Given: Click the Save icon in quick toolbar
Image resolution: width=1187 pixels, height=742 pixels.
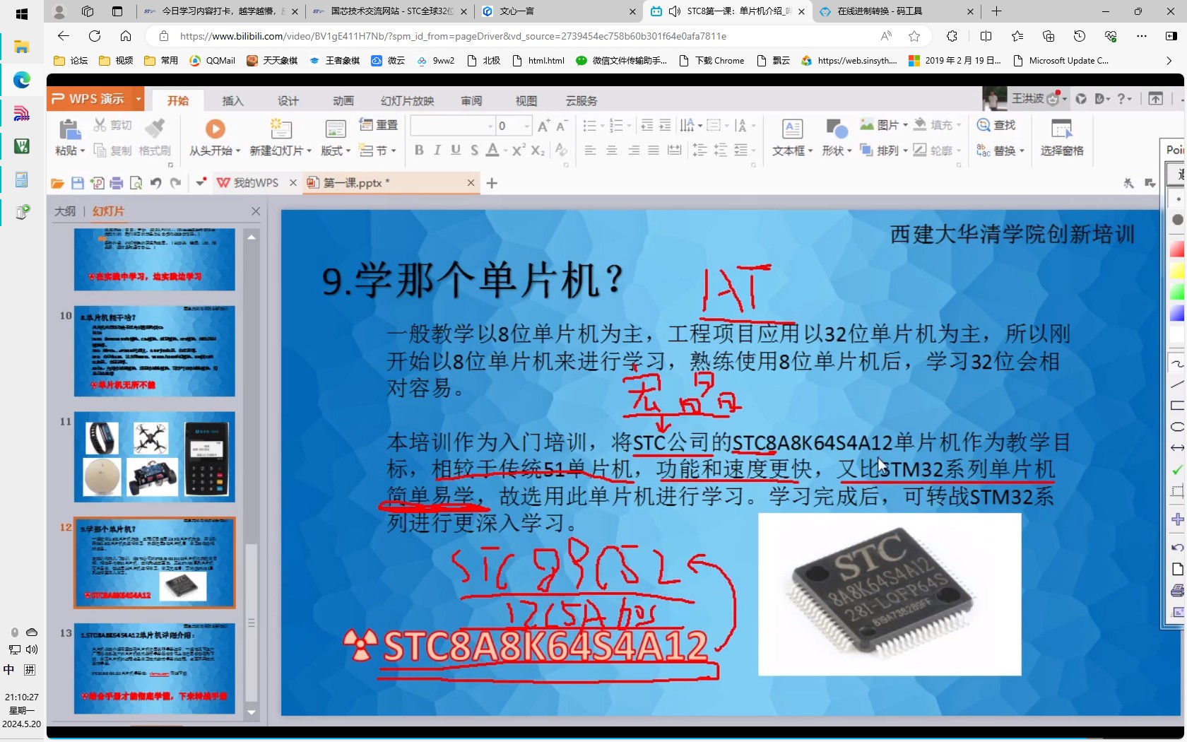Looking at the screenshot, I should (x=78, y=183).
